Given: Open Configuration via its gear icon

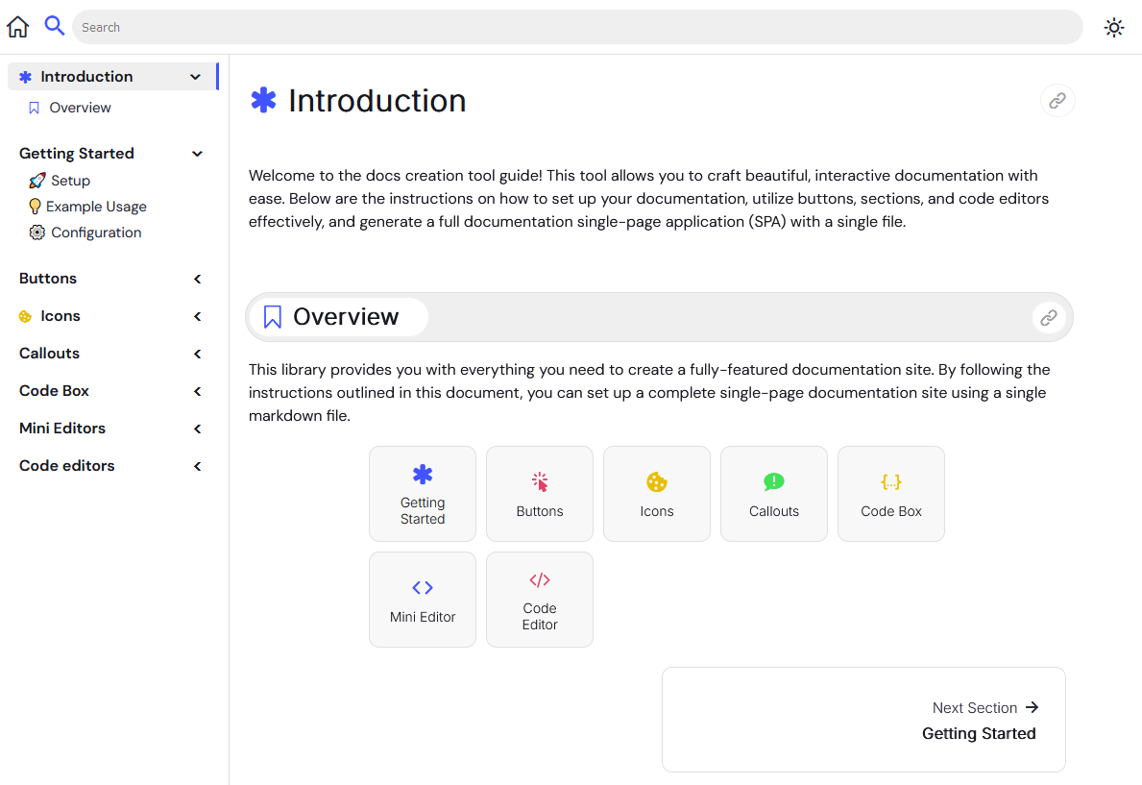Looking at the screenshot, I should pos(36,233).
